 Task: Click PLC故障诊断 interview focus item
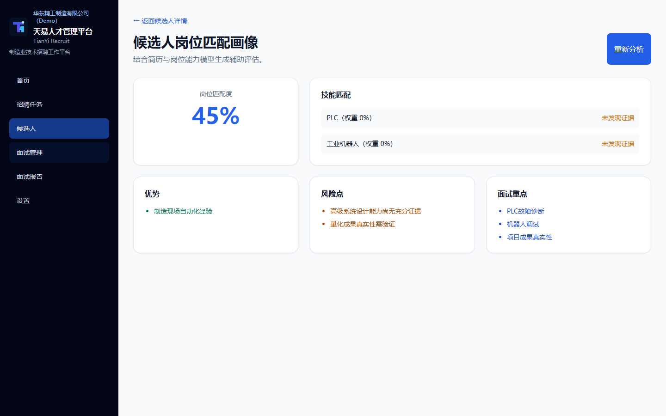[x=525, y=211]
